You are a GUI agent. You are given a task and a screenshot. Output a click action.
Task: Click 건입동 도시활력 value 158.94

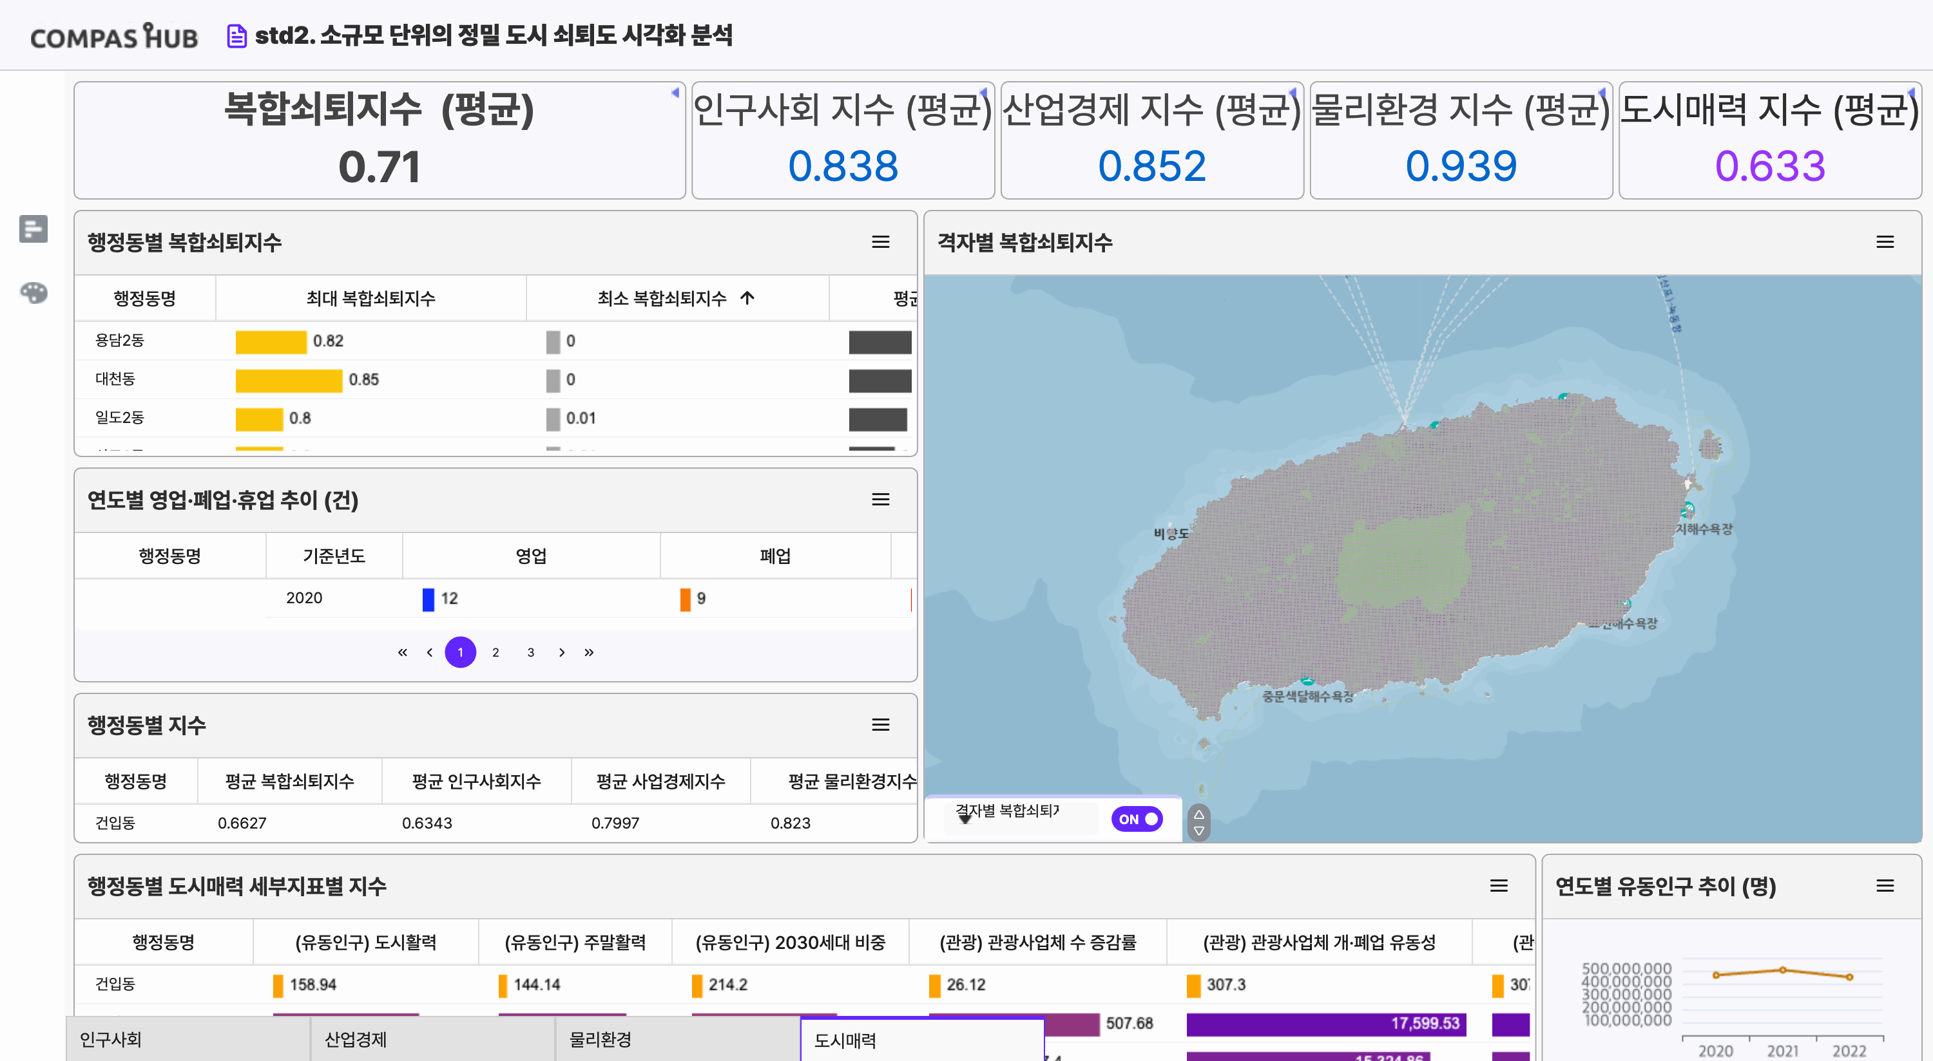(313, 984)
